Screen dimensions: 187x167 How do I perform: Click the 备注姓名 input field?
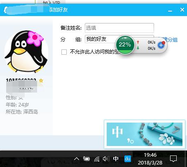(x=119, y=28)
